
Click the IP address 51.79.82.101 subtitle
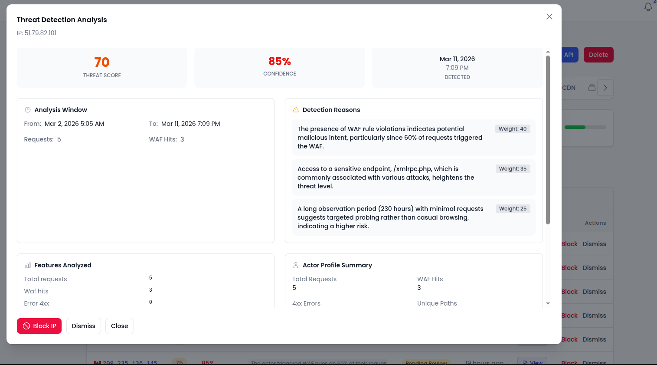[36, 33]
